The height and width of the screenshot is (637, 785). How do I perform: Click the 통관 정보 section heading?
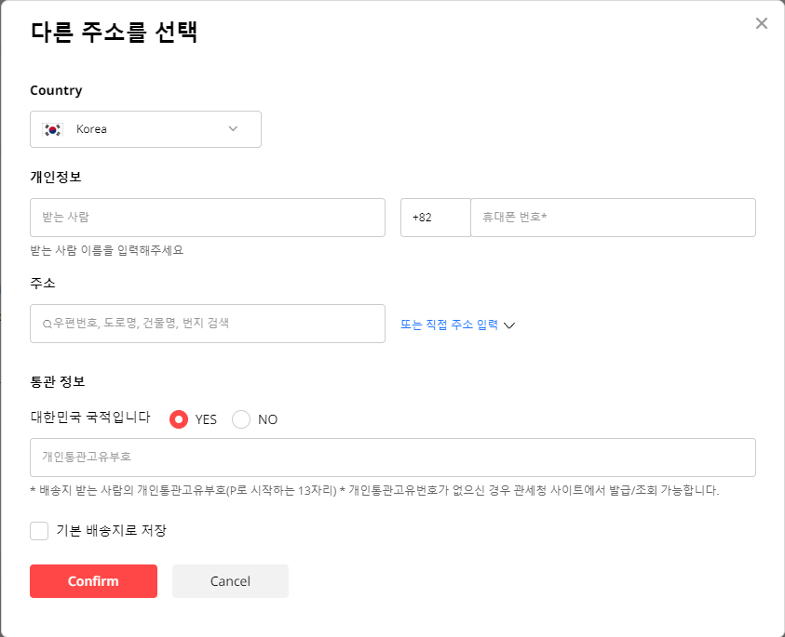(58, 381)
